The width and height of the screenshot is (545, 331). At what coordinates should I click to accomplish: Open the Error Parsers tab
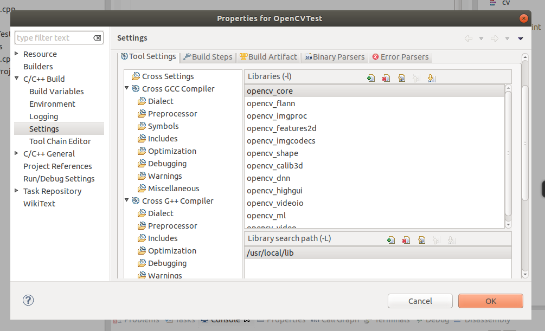[400, 57]
